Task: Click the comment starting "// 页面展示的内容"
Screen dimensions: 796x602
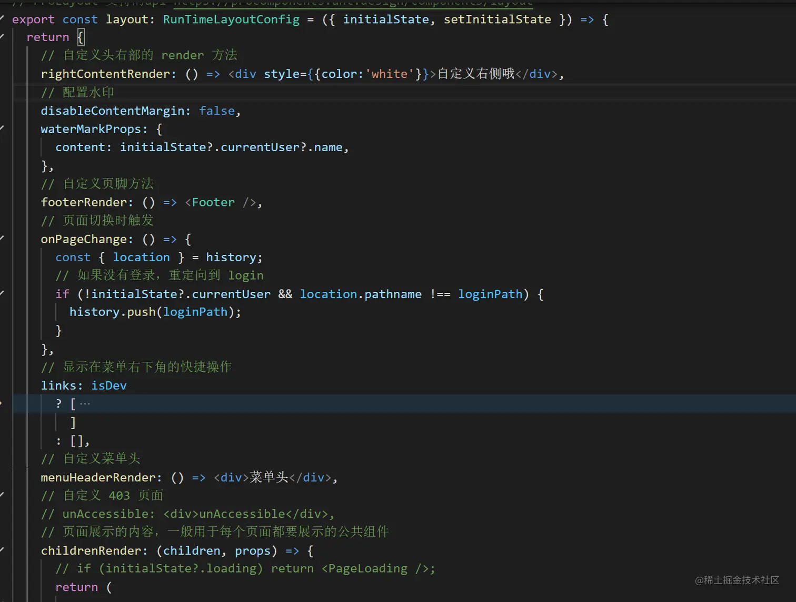Action: [x=215, y=532]
